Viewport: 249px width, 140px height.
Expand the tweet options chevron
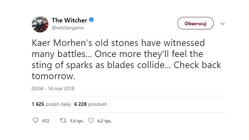tap(223, 24)
